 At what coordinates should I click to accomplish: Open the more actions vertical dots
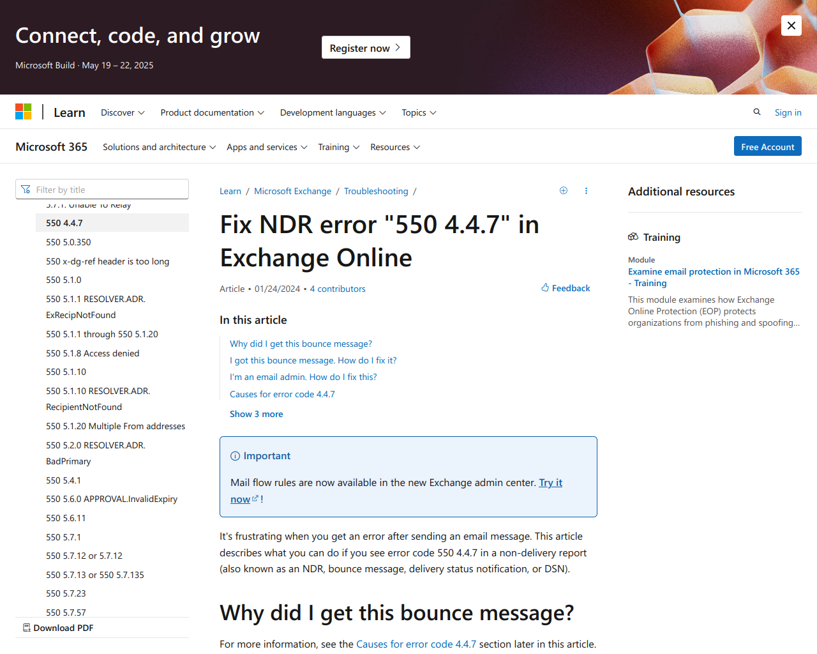(586, 190)
